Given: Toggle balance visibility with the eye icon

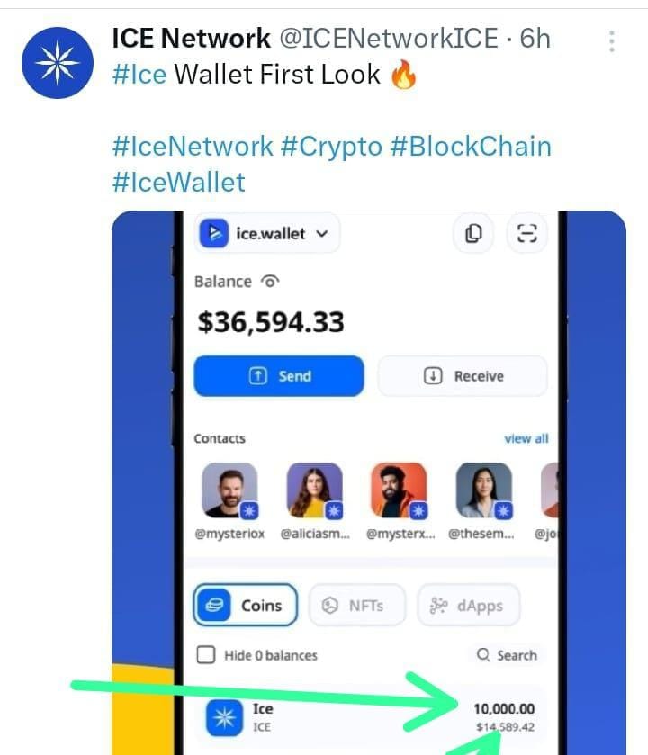Looking at the screenshot, I should 270,281.
